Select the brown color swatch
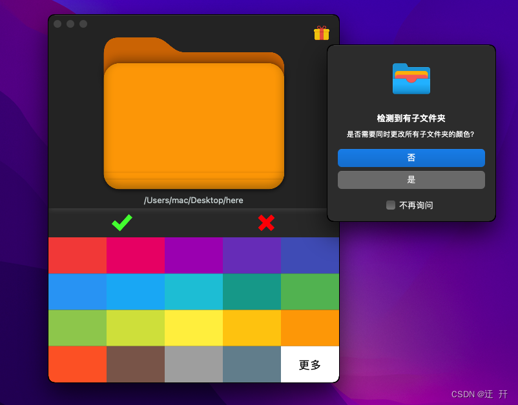Viewport: 518px width, 405px height. pyautogui.click(x=135, y=364)
